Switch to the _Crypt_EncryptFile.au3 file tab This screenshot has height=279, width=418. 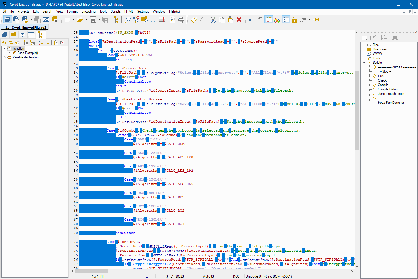26,28
